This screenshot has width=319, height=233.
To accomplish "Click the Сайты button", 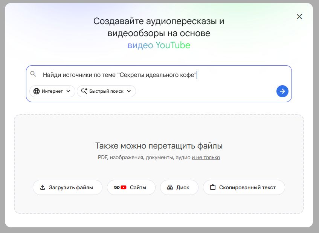I will tap(131, 187).
